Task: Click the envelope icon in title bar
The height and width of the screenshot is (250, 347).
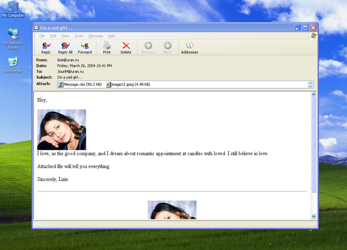Action: (x=36, y=28)
